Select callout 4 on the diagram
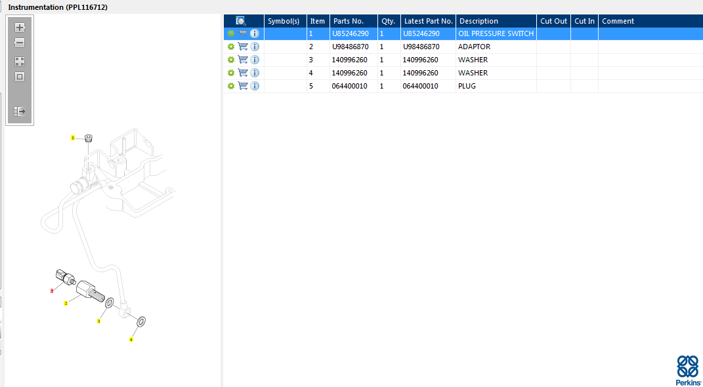The width and height of the screenshot is (703, 387). point(131,340)
